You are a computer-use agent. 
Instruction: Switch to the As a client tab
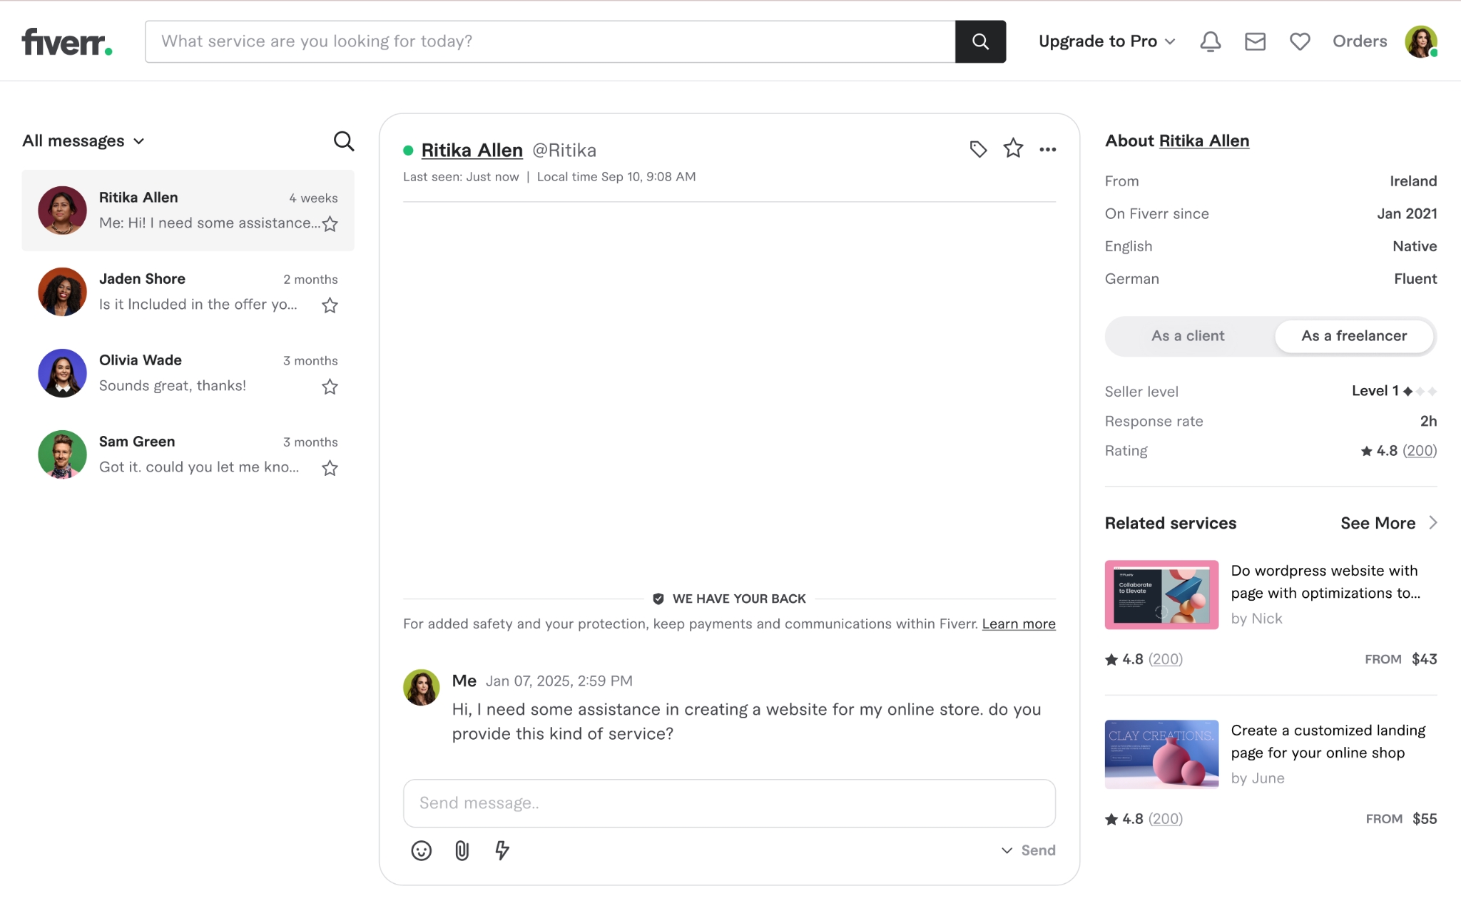1188,336
